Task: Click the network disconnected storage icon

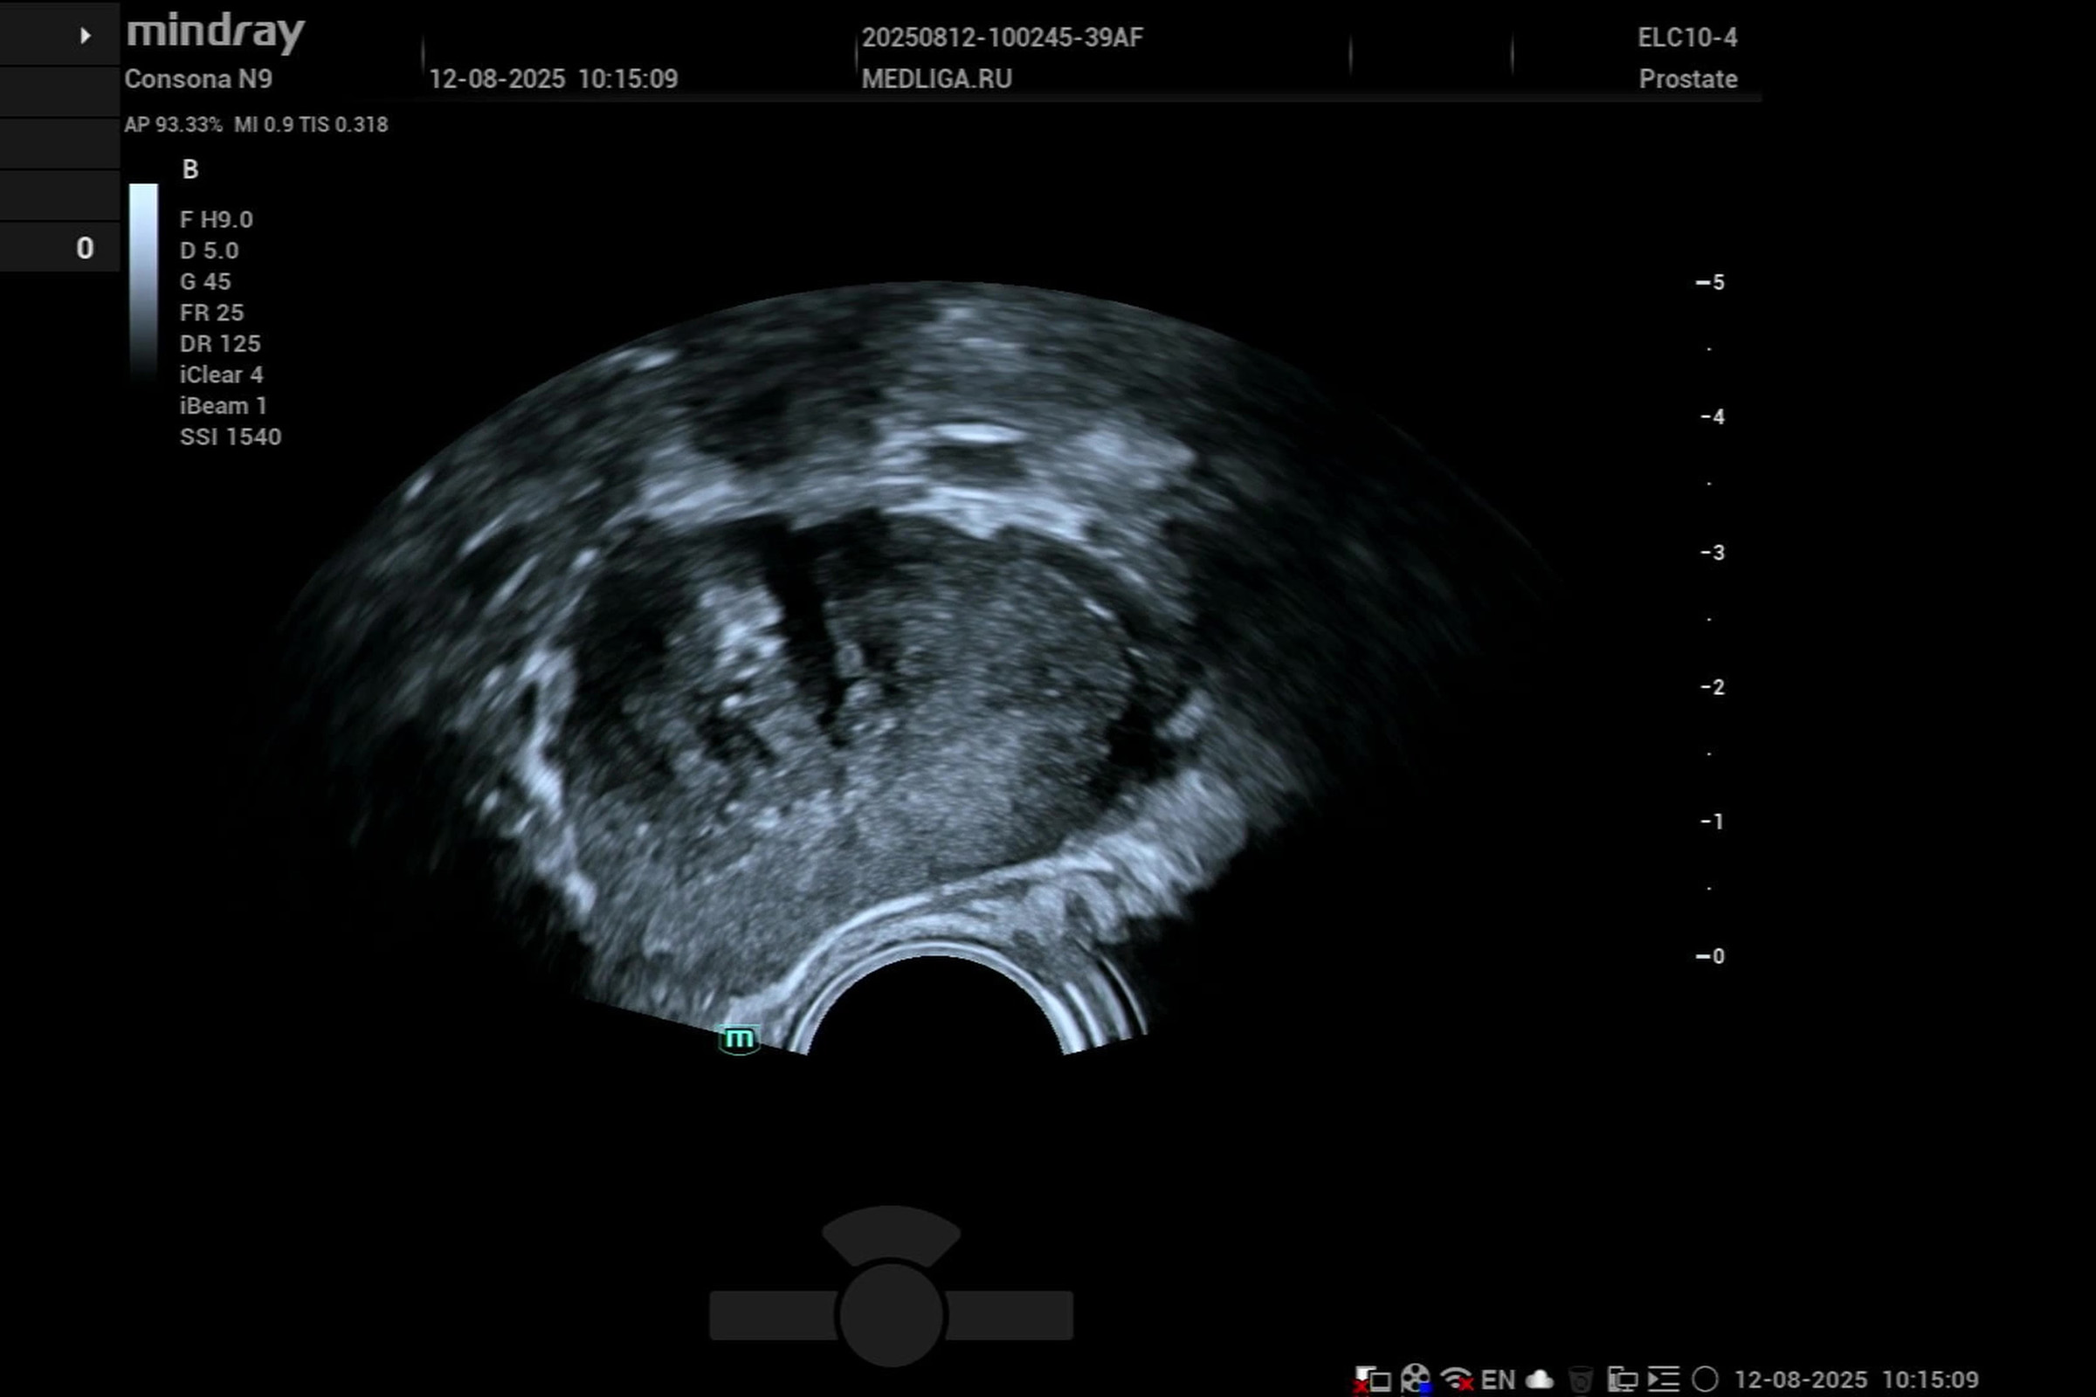Action: 1373,1380
